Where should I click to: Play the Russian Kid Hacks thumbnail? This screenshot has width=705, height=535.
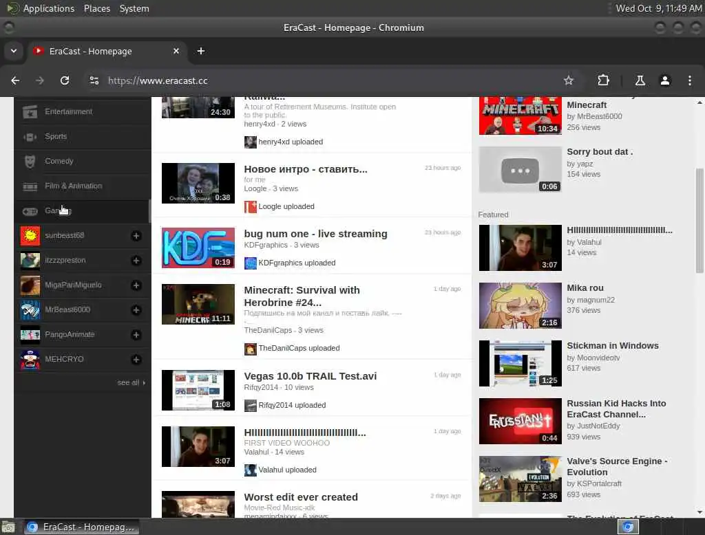(520, 422)
